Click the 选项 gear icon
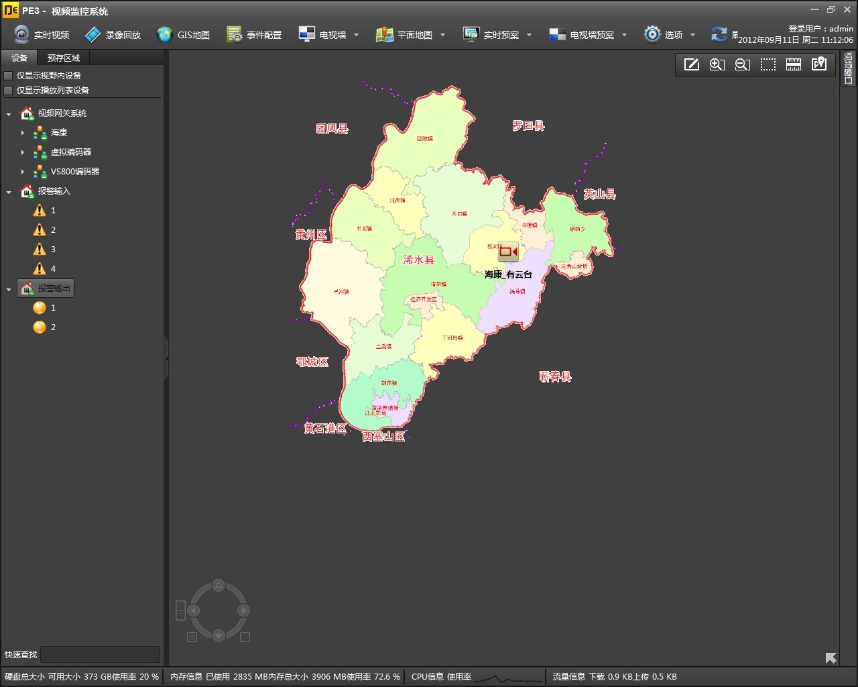Viewport: 858px width, 687px height. click(652, 34)
